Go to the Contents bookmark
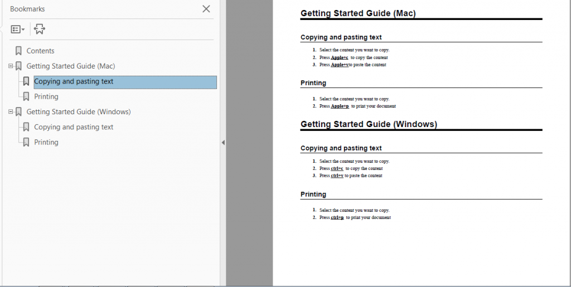571x287 pixels. (x=41, y=51)
